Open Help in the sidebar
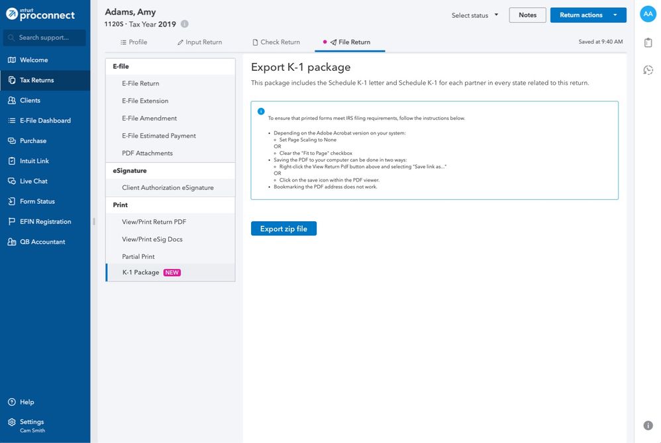Screen dimensions: 661x443 (26, 402)
